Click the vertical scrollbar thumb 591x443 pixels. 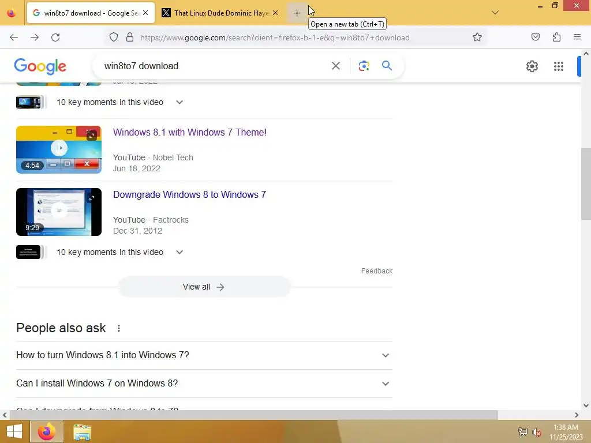click(586, 184)
